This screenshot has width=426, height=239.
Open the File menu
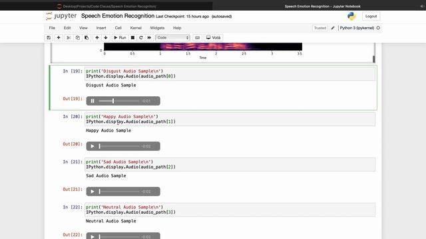point(52,28)
